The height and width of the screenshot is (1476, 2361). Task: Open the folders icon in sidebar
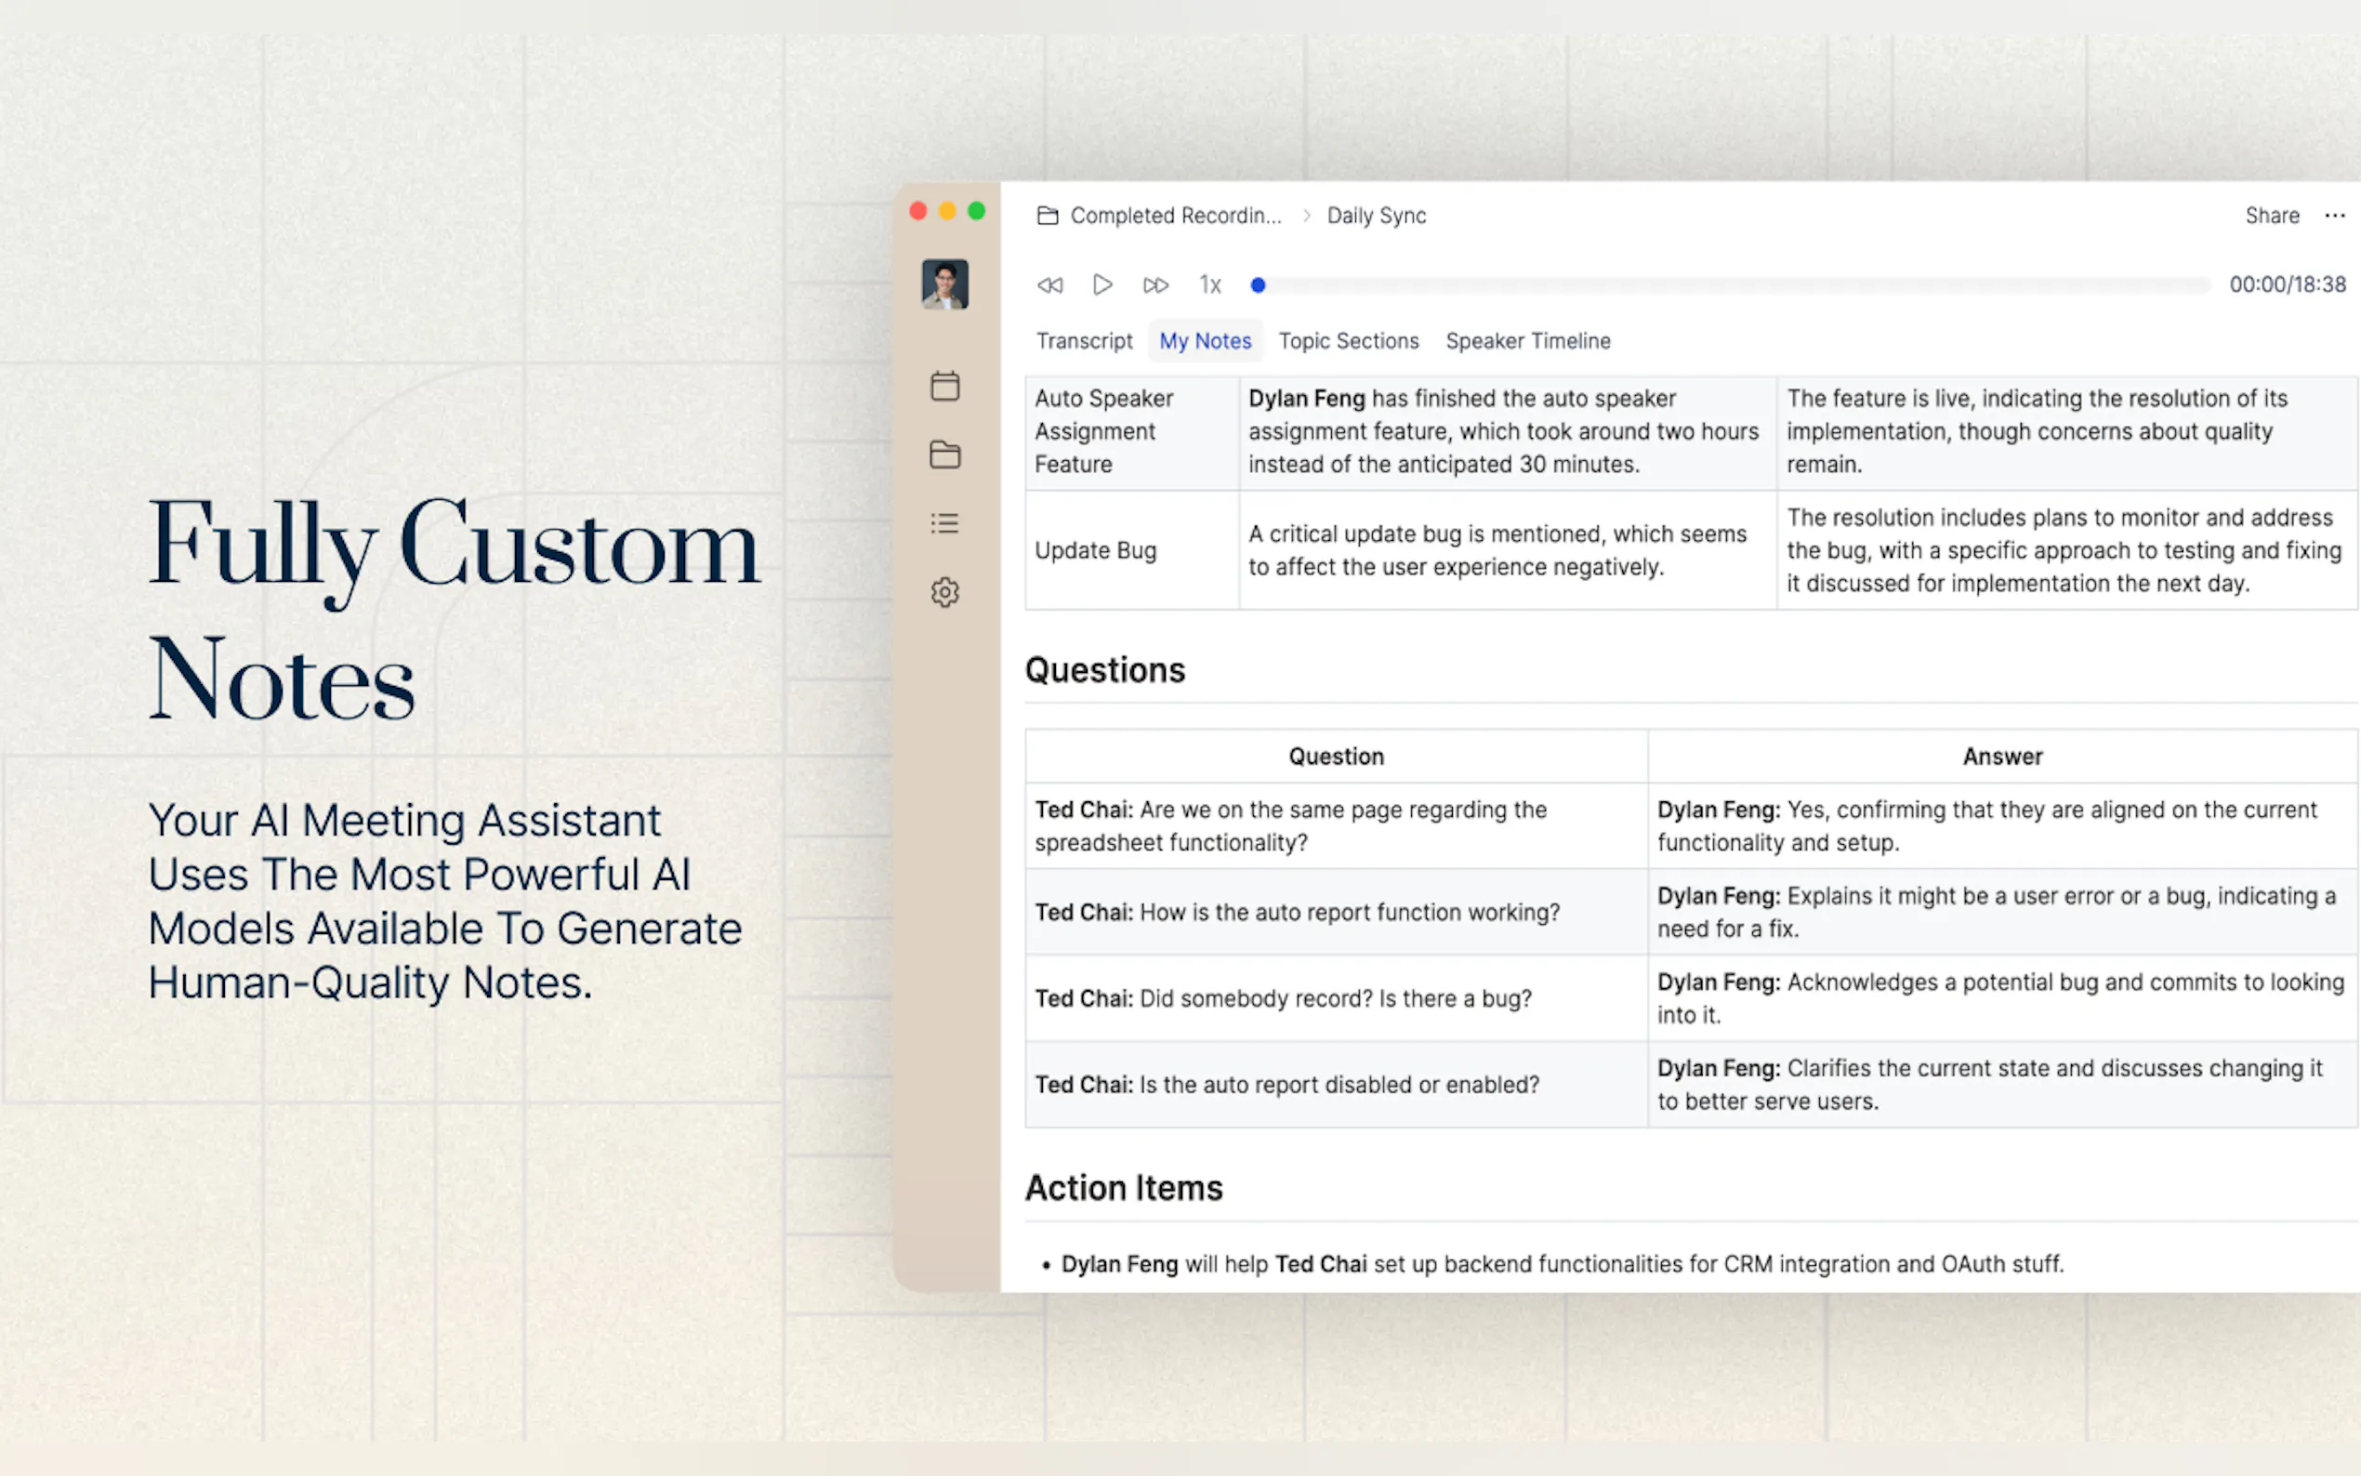click(943, 455)
